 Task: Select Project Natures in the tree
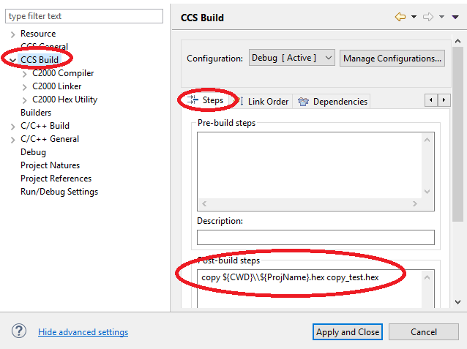click(x=50, y=165)
